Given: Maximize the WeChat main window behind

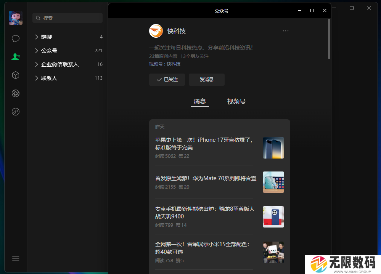Looking at the screenshot, I should point(352,8).
